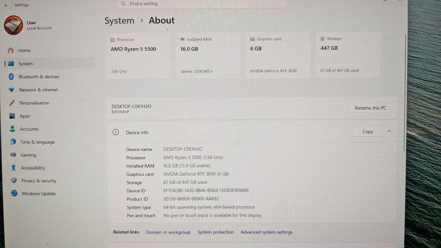Click the Rename this PC button

coord(370,108)
